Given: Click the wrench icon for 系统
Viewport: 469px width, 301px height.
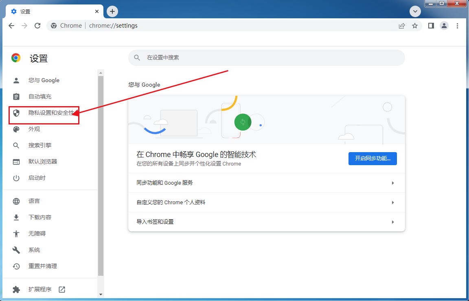Looking at the screenshot, I should (x=16, y=250).
